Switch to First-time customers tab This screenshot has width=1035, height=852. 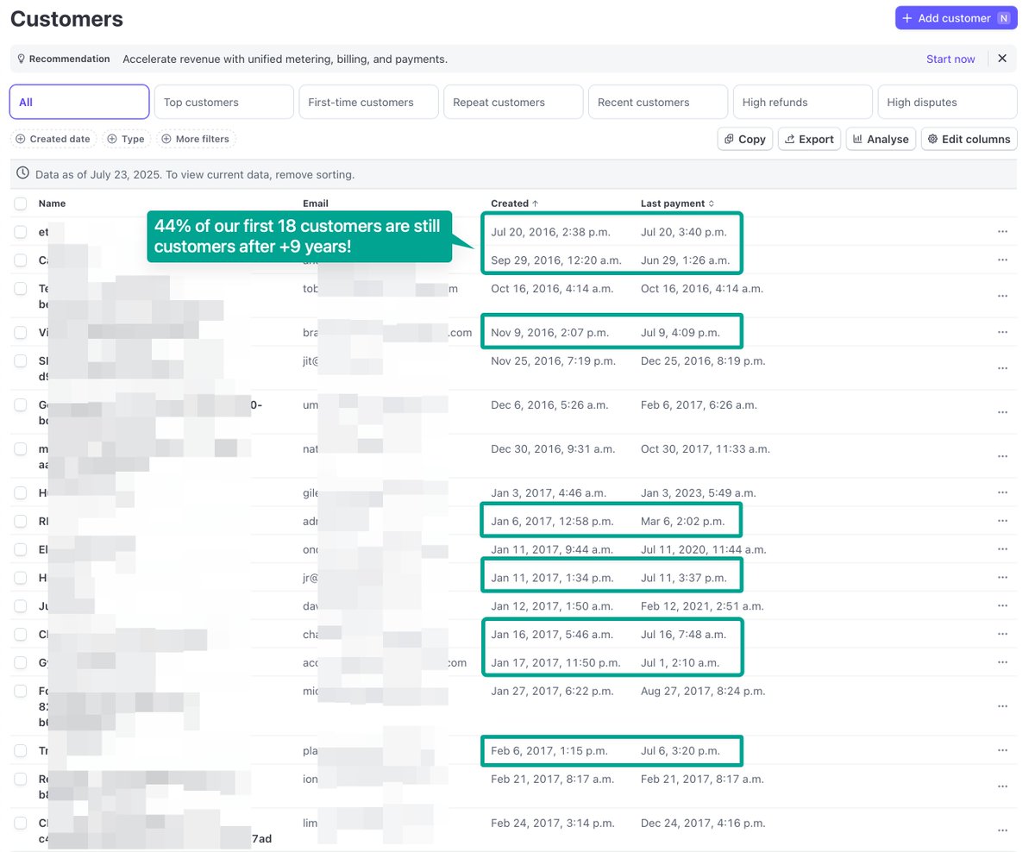point(368,102)
